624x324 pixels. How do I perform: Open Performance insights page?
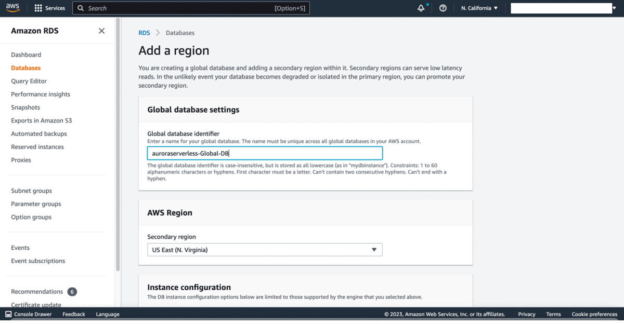[41, 94]
